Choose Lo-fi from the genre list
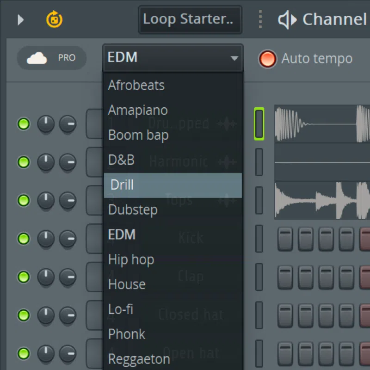This screenshot has height=370, width=370. click(173, 309)
